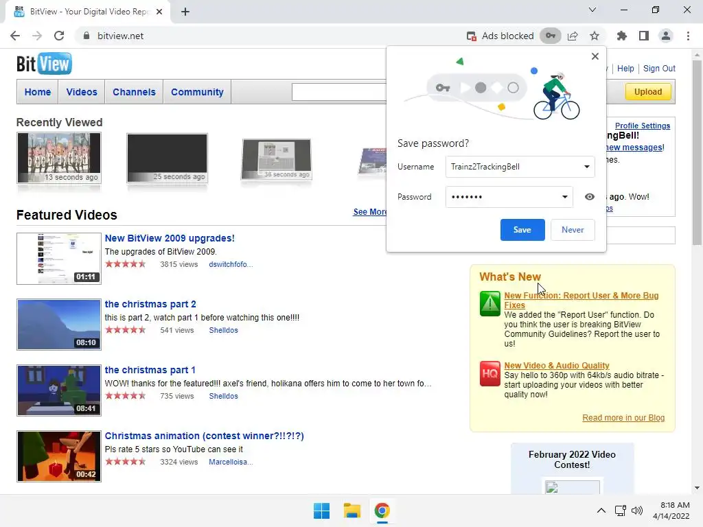Go back with the browser back arrow
Screen dimensions: 703x527
(15, 36)
